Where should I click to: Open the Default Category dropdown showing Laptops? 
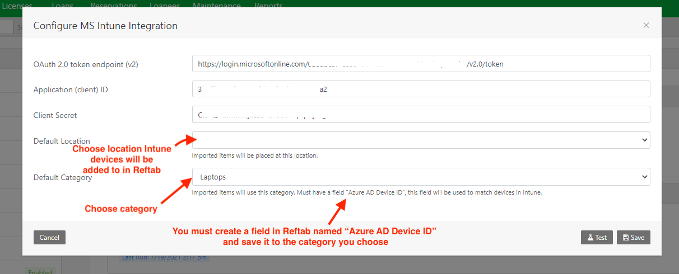421,177
